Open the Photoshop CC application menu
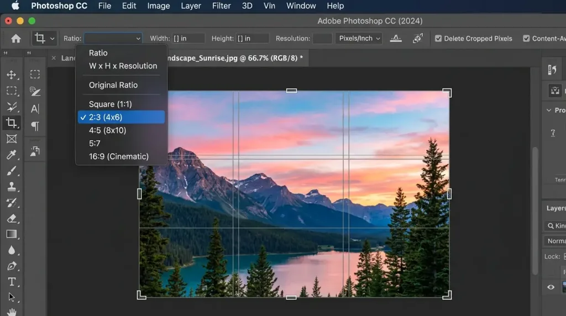Image resolution: width=566 pixels, height=316 pixels. 59,6
